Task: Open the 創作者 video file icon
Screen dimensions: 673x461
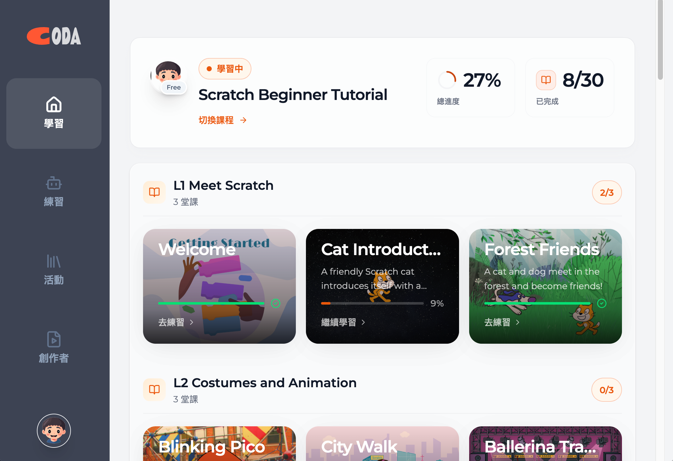Action: [x=54, y=339]
